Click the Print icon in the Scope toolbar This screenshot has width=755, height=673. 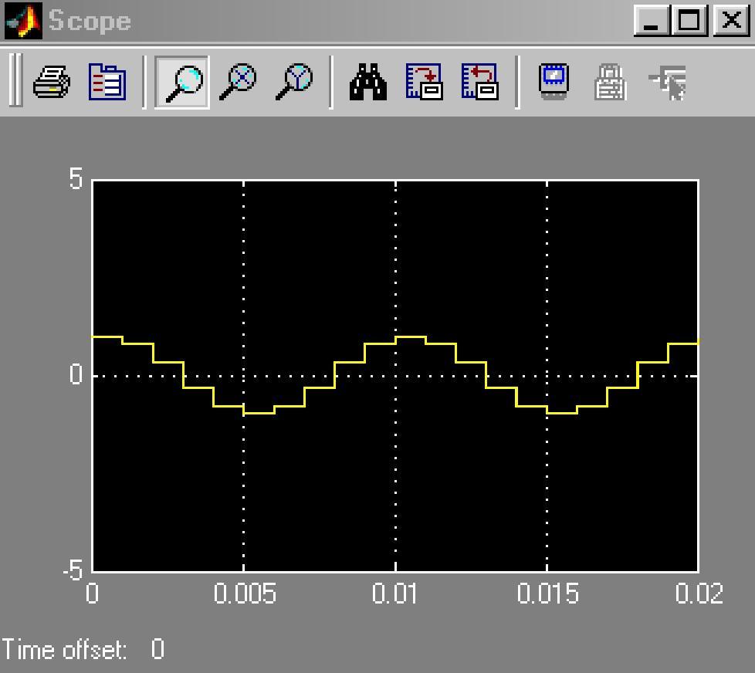(52, 81)
